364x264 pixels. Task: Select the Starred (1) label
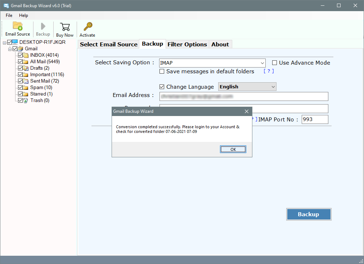click(41, 94)
